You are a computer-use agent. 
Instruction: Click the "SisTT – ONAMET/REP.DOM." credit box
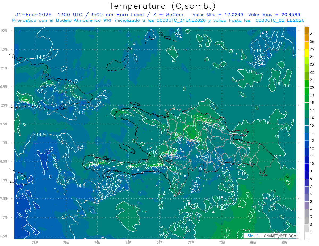point(271,236)
